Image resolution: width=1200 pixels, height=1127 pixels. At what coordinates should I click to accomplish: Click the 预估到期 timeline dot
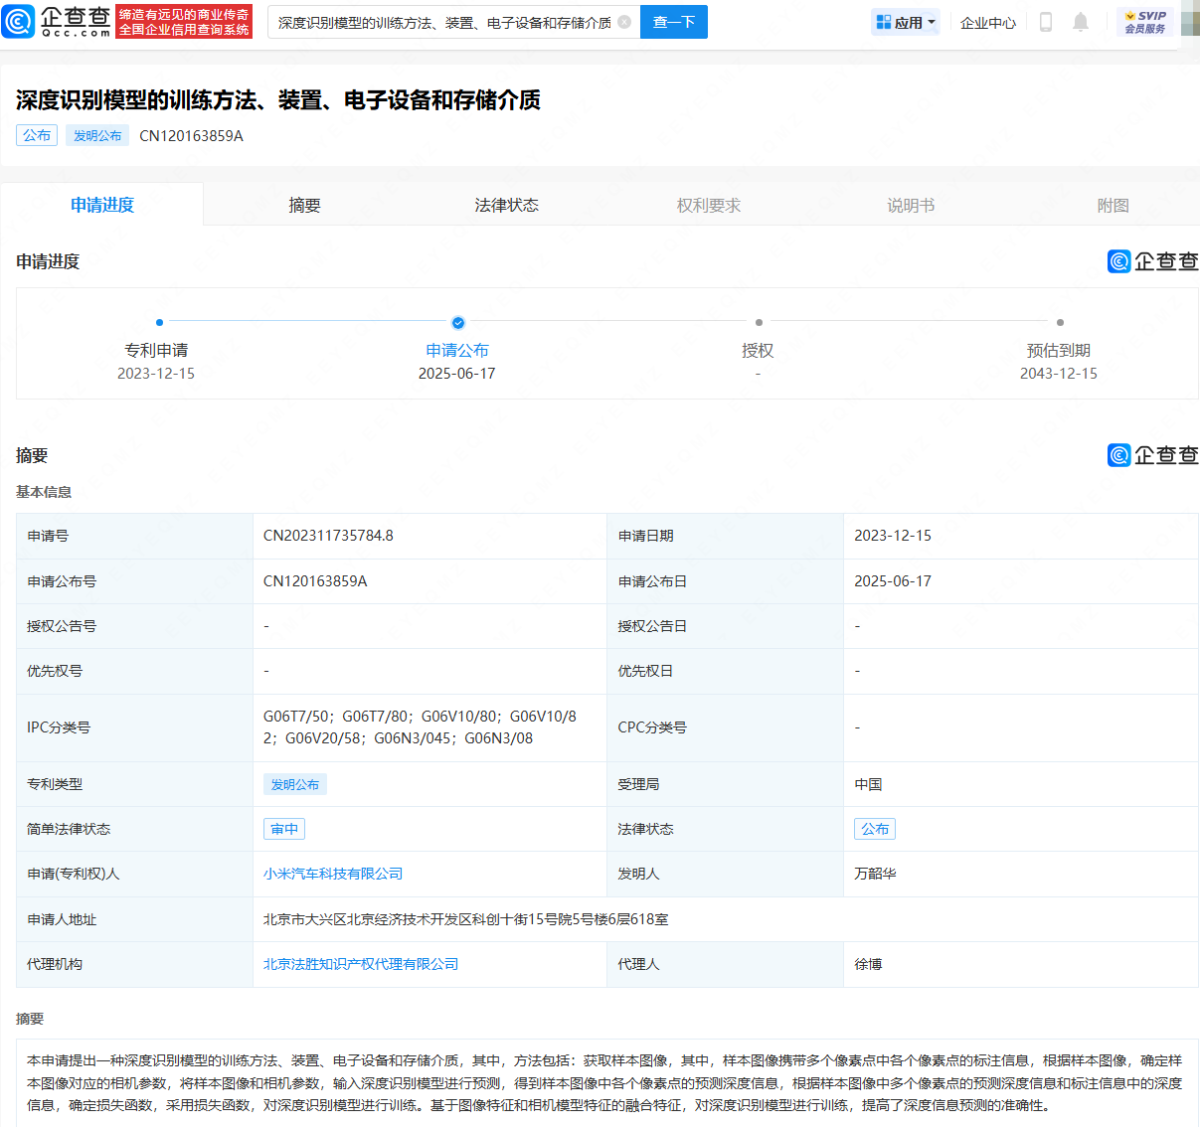[1060, 322]
